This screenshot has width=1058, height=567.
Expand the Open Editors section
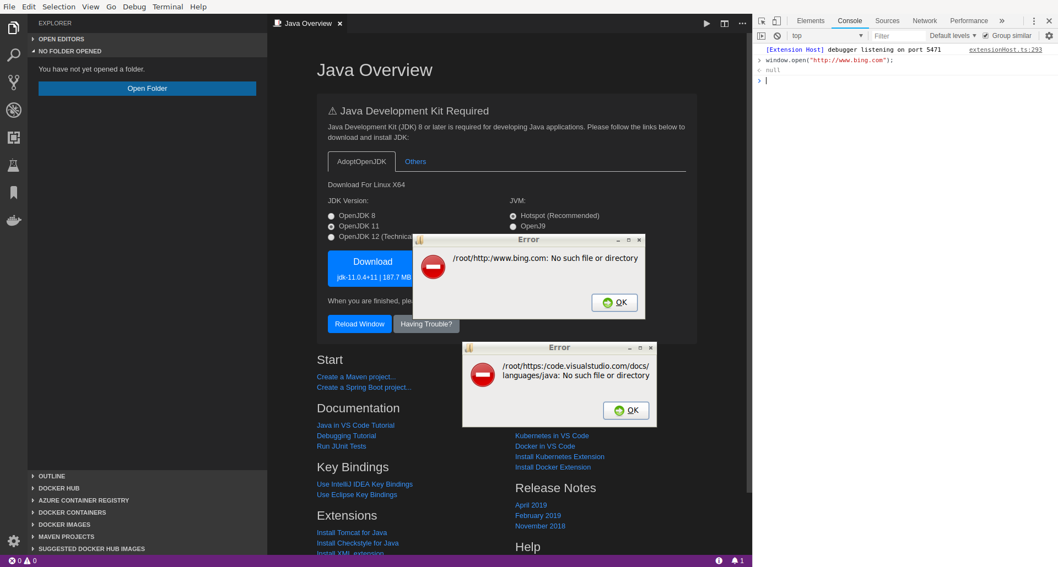point(147,39)
